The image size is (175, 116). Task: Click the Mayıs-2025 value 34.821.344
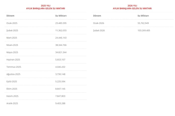(61, 52)
